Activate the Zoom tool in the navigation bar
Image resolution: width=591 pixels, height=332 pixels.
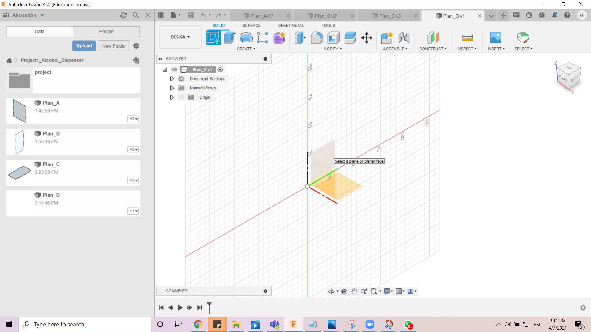tap(364, 291)
